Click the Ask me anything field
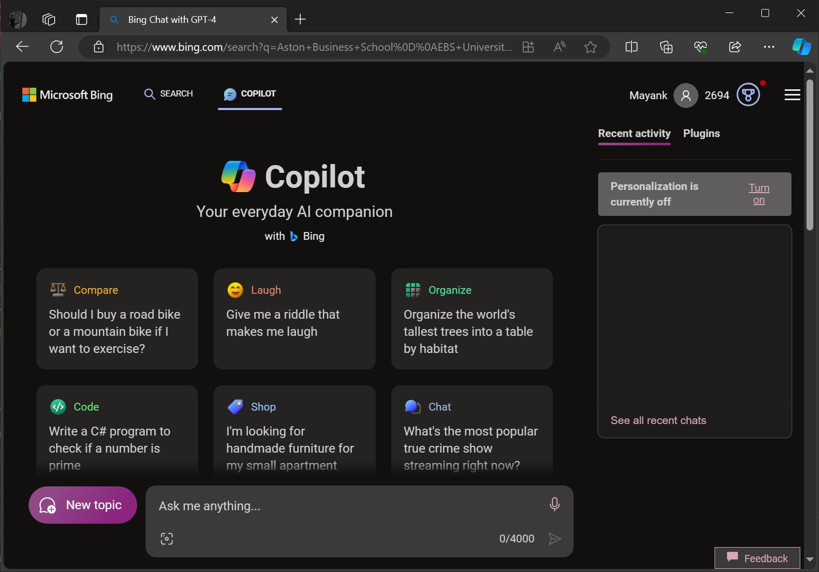 (348, 506)
